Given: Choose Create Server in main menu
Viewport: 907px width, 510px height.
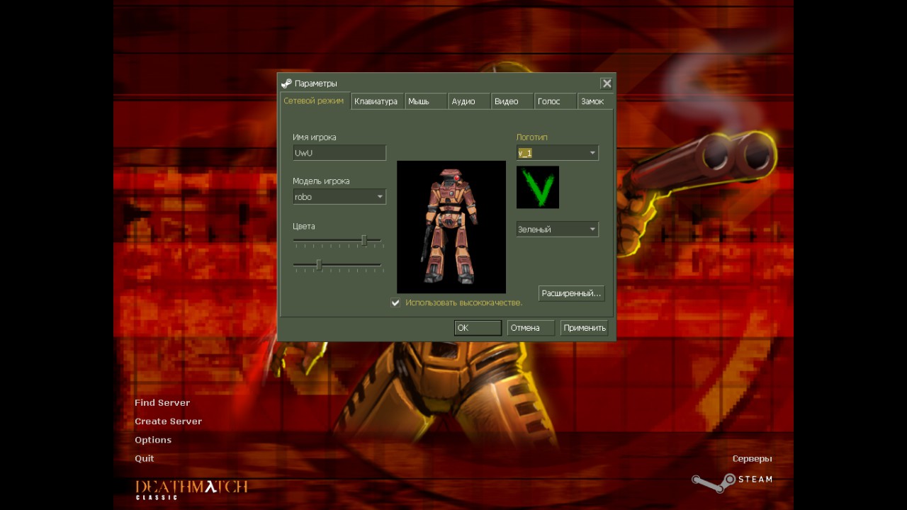Looking at the screenshot, I should (169, 421).
